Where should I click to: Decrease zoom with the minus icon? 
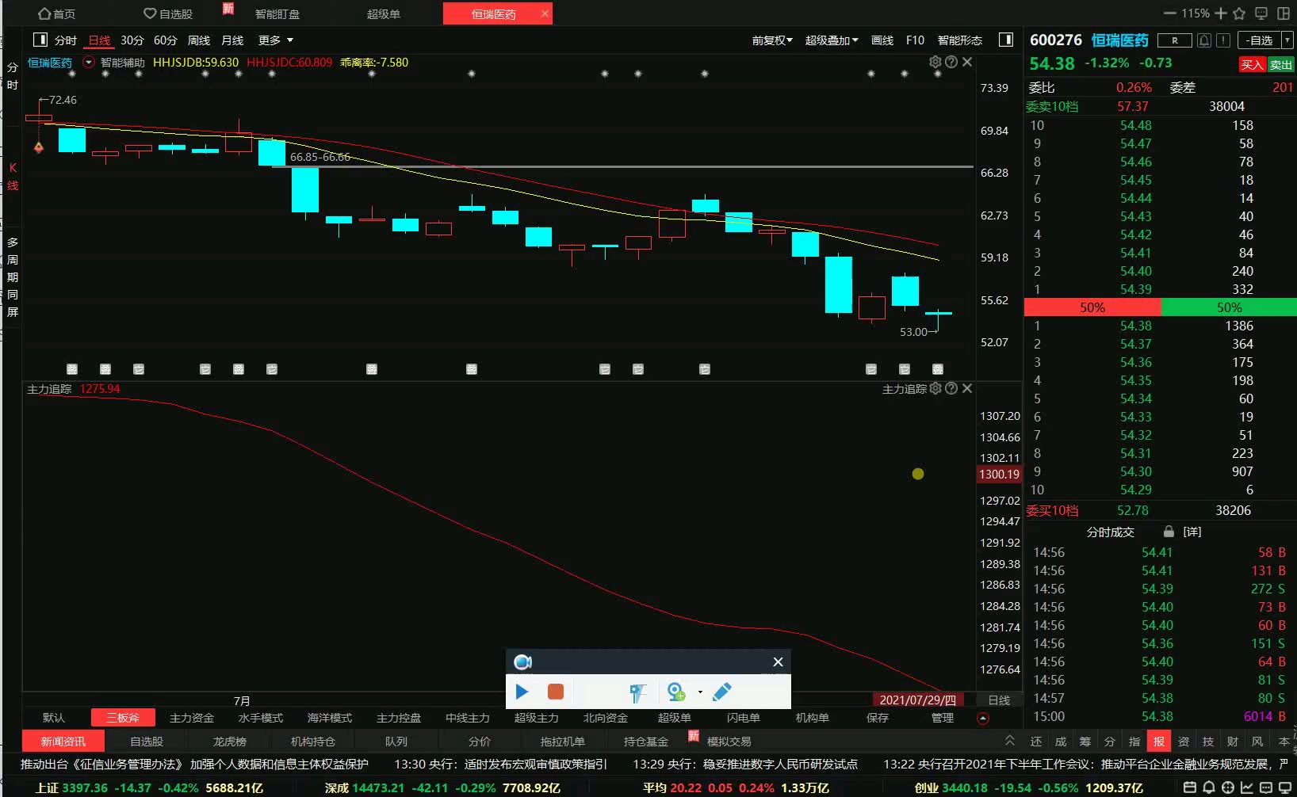coord(1169,13)
